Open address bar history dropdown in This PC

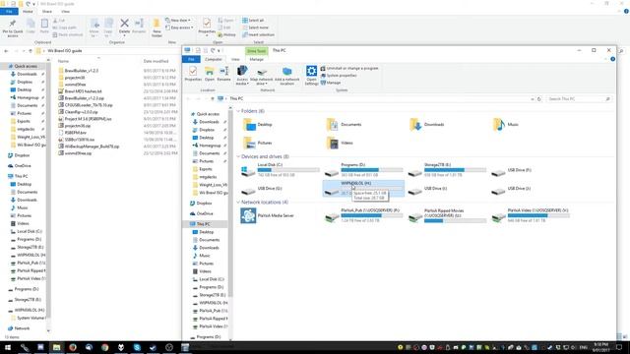point(533,98)
